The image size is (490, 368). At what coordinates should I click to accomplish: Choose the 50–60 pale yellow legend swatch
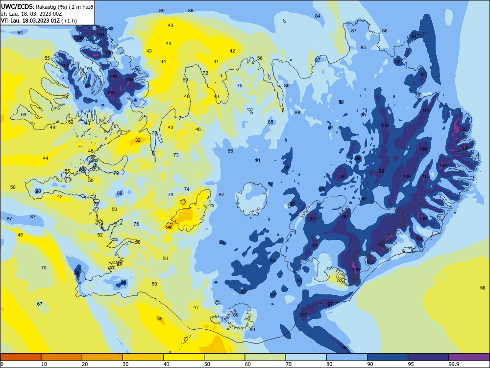pos(224,357)
